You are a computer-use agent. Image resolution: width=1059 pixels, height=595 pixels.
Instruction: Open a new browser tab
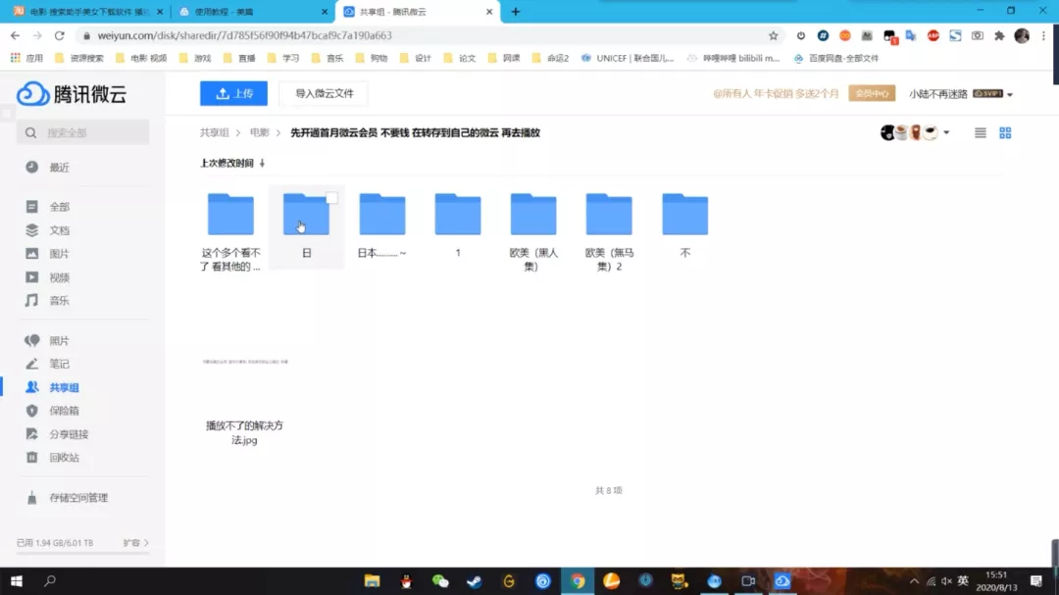coord(516,12)
